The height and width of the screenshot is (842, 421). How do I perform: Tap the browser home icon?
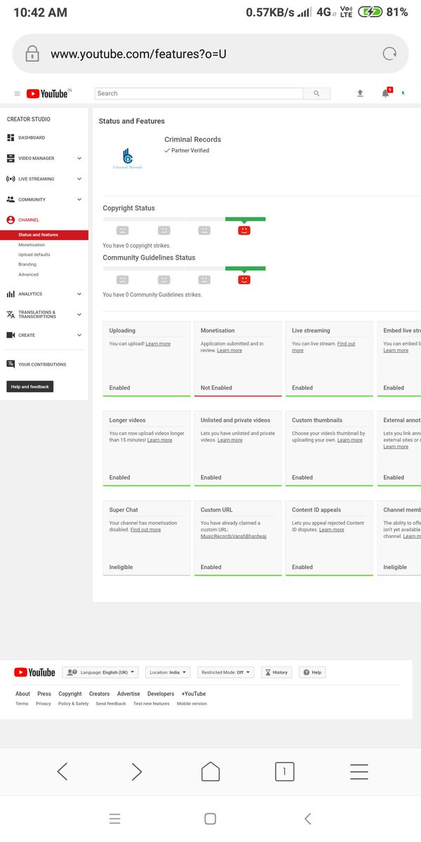coord(210,771)
